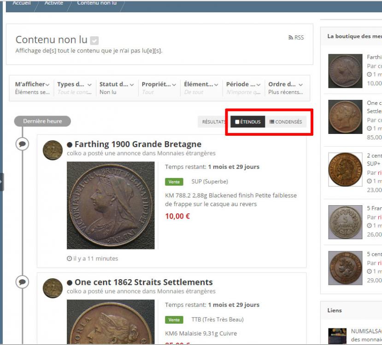
Task: Click 'SUP (Superbe)' condition text
Action: (x=210, y=182)
